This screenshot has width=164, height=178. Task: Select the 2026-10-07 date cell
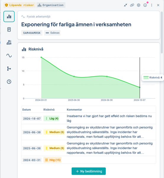pos(32,119)
